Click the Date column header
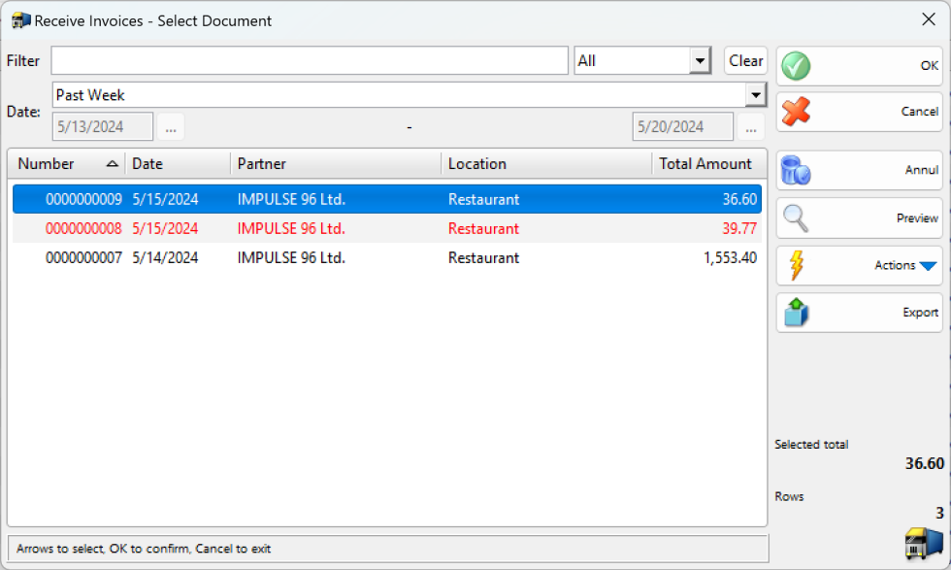Screen dimensions: 951x570 coord(178,164)
